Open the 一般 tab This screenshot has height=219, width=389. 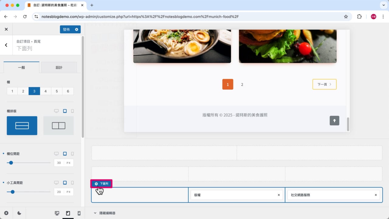(x=21, y=68)
